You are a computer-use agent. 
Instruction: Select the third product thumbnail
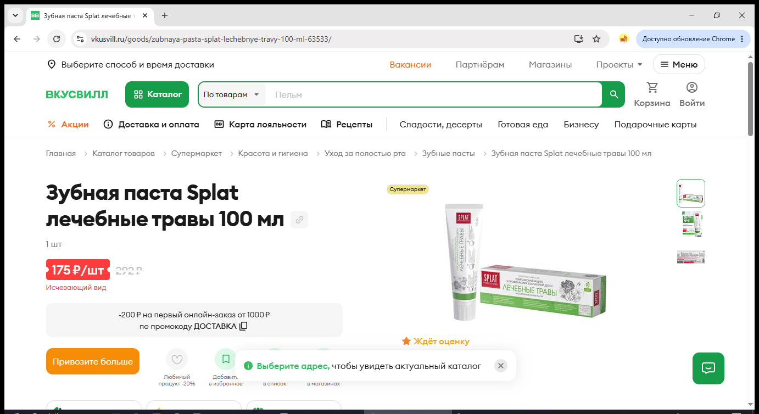click(691, 256)
